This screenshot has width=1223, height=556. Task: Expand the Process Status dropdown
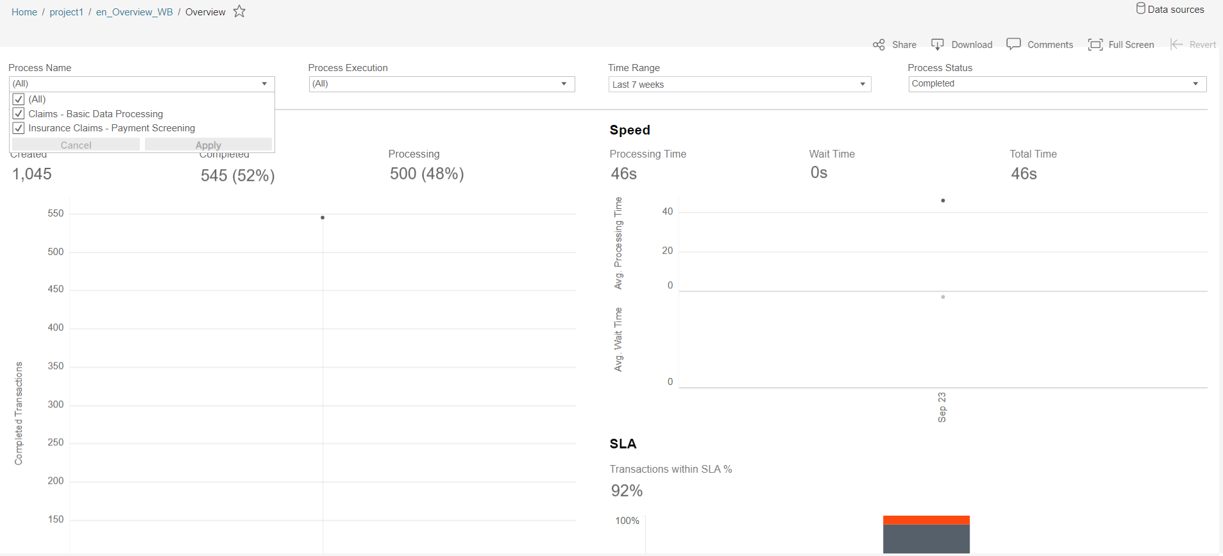[x=1057, y=84]
